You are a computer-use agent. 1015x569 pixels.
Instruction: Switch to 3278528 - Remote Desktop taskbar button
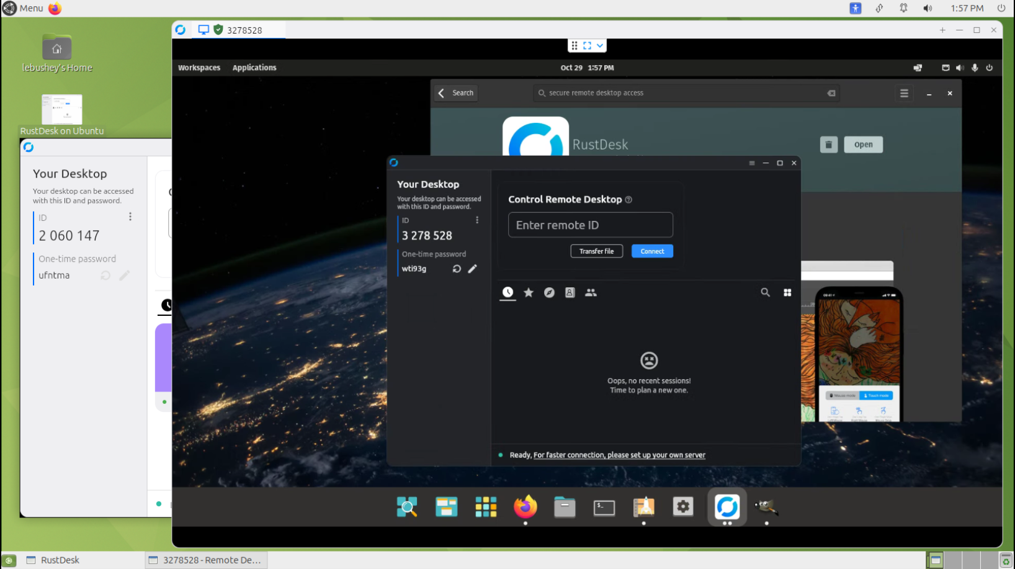tap(206, 560)
